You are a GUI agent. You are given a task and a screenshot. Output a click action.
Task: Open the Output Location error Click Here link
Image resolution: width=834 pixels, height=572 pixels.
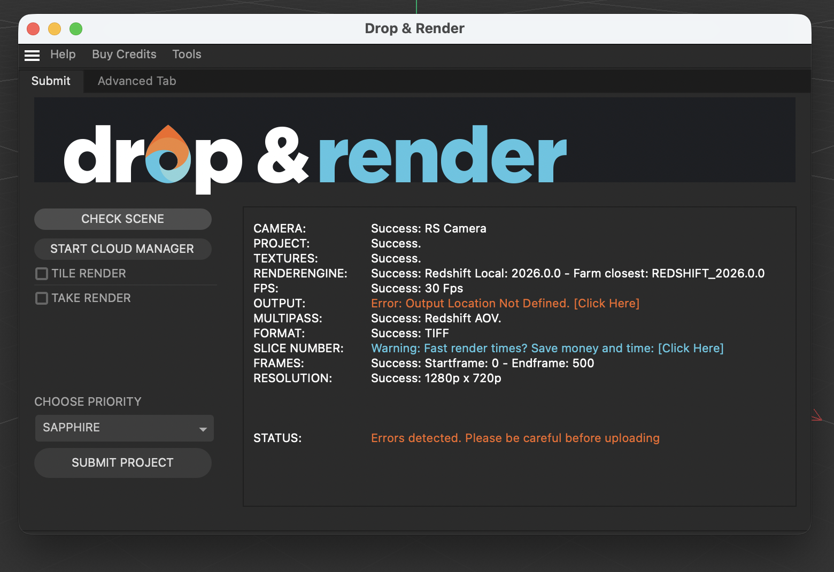pos(607,303)
